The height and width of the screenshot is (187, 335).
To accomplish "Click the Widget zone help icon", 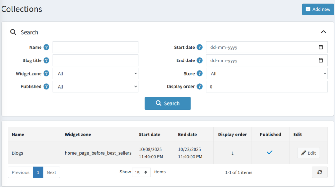I will pyautogui.click(x=46, y=73).
